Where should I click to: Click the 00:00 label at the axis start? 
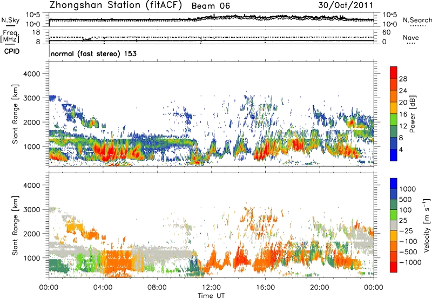(49, 288)
